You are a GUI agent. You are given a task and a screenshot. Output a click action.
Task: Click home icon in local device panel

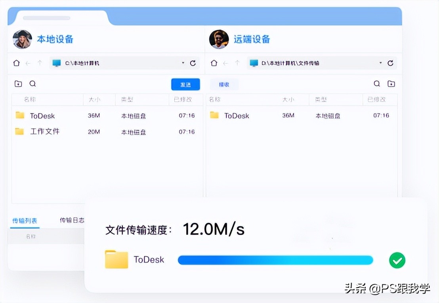click(16, 63)
